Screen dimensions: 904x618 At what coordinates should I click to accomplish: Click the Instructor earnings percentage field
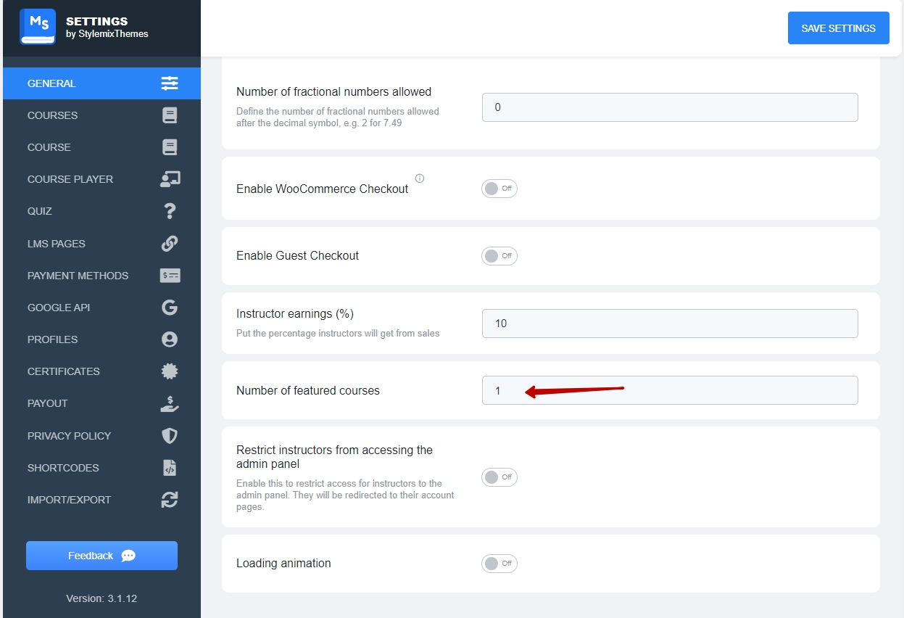click(x=669, y=324)
